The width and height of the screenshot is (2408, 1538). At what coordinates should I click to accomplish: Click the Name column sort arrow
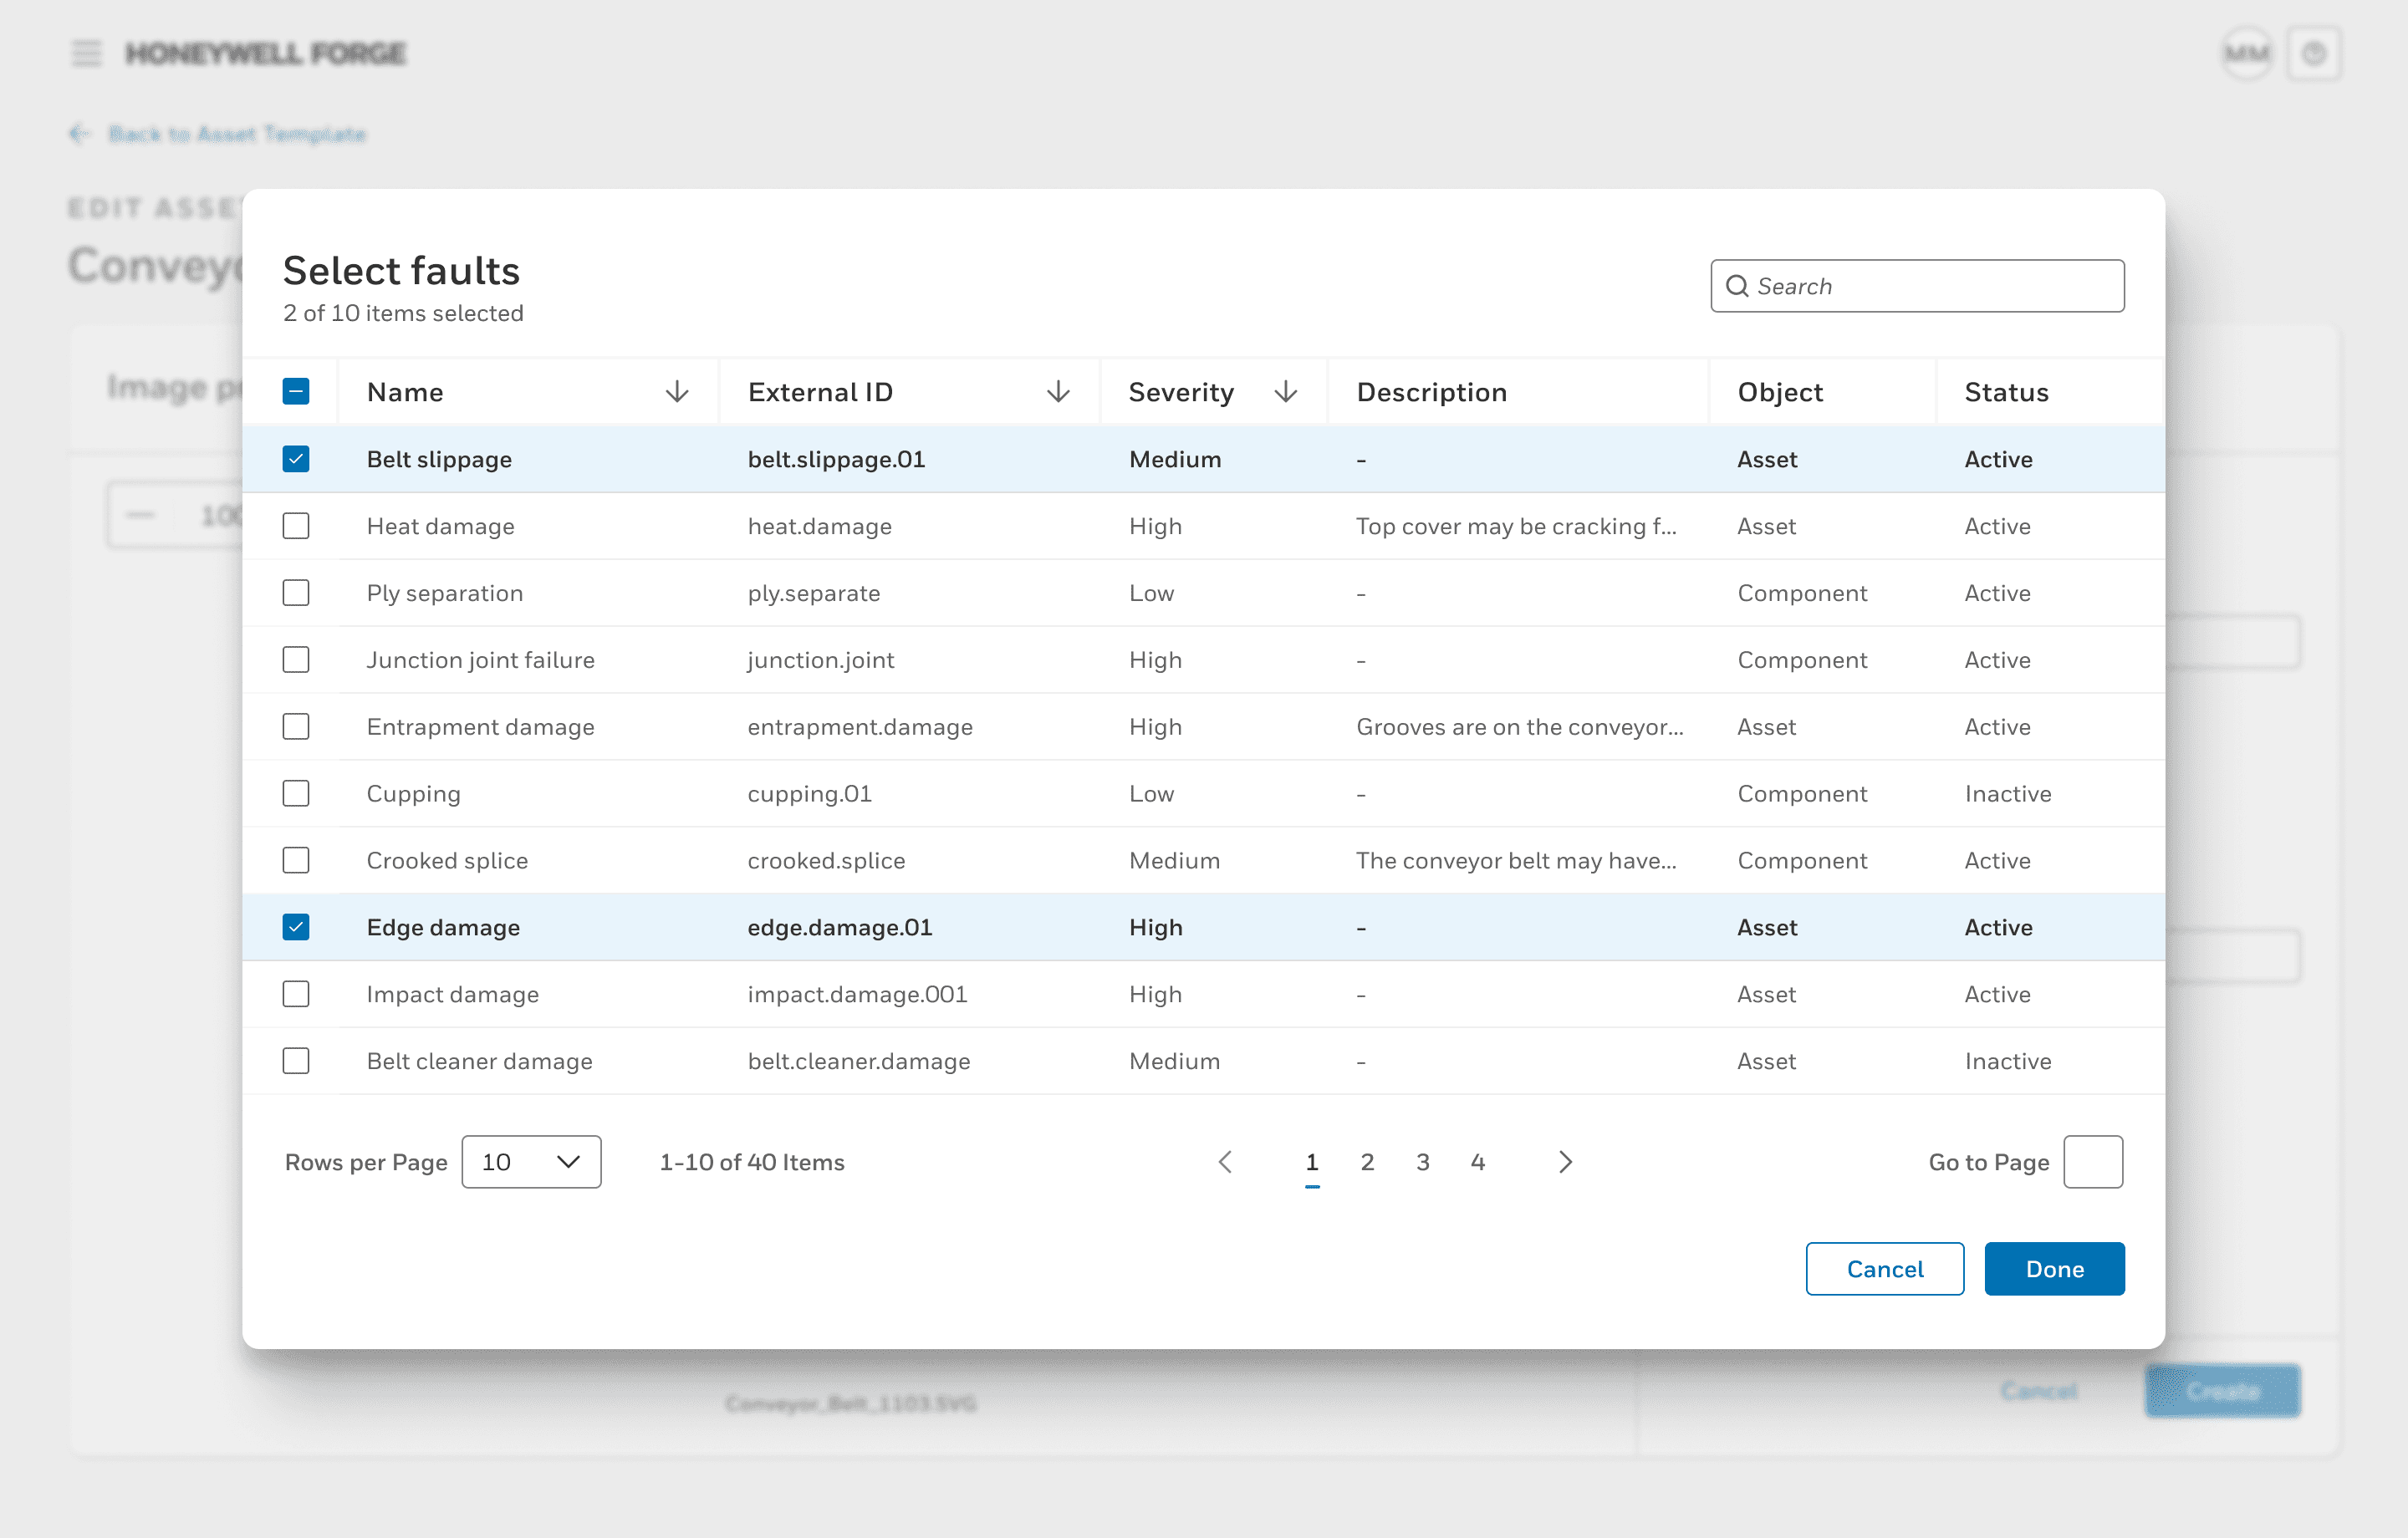coord(677,393)
